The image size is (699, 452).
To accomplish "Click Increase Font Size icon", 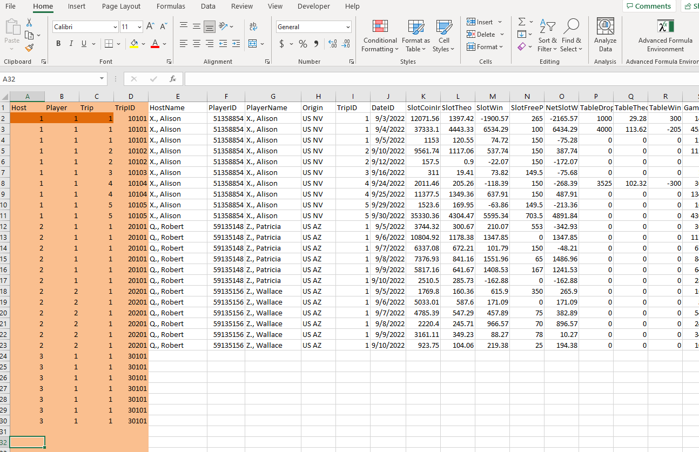I will click(x=151, y=26).
